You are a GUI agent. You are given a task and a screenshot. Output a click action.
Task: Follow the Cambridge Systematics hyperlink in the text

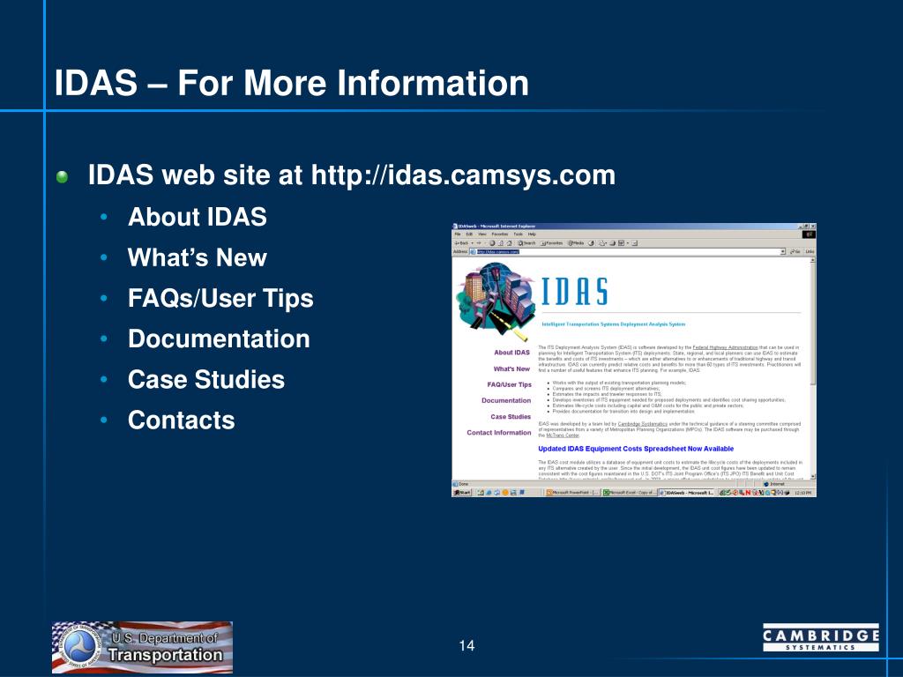point(642,424)
